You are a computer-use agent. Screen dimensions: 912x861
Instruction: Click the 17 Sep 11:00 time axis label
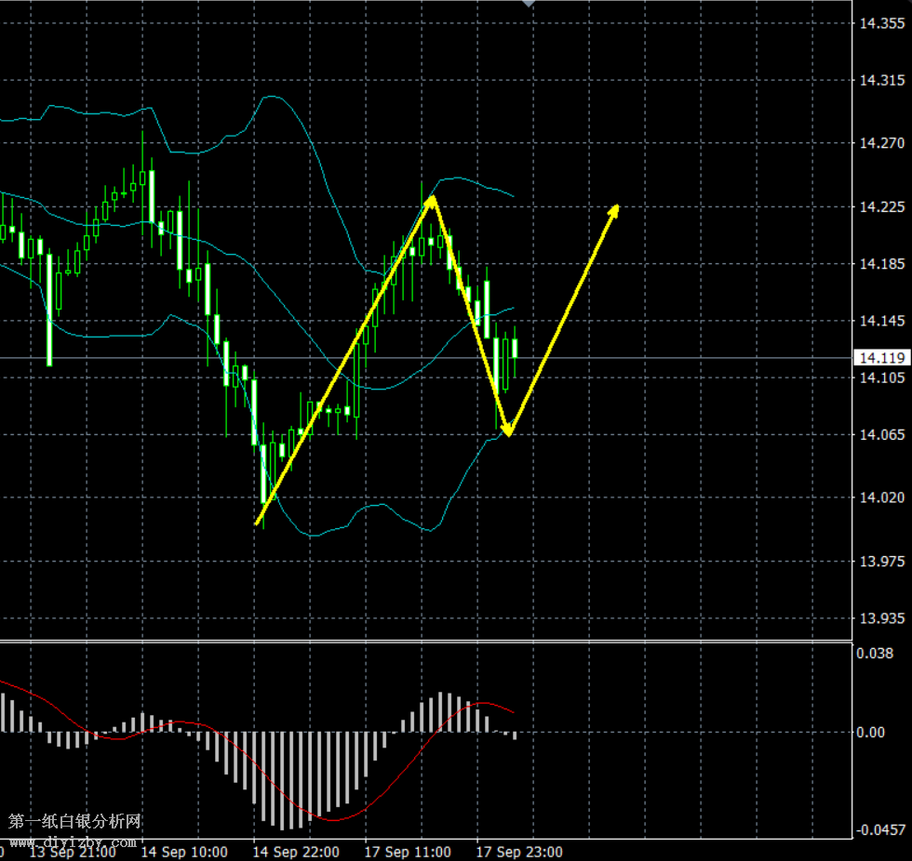point(408,852)
